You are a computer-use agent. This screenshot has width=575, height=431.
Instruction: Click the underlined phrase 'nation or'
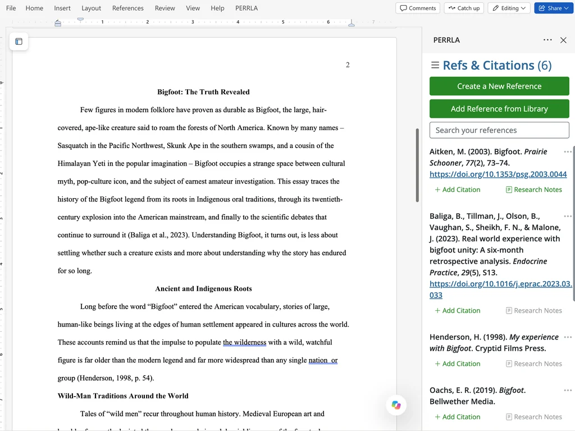(323, 360)
